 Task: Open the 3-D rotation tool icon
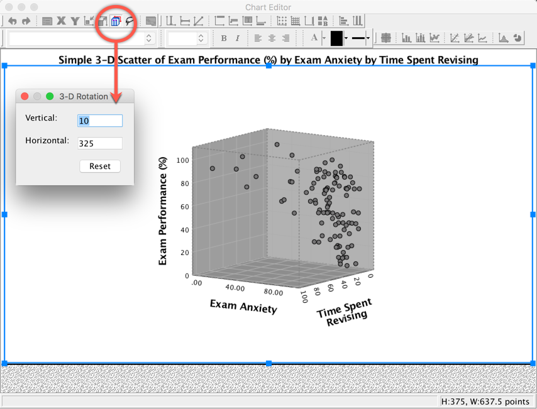point(115,21)
